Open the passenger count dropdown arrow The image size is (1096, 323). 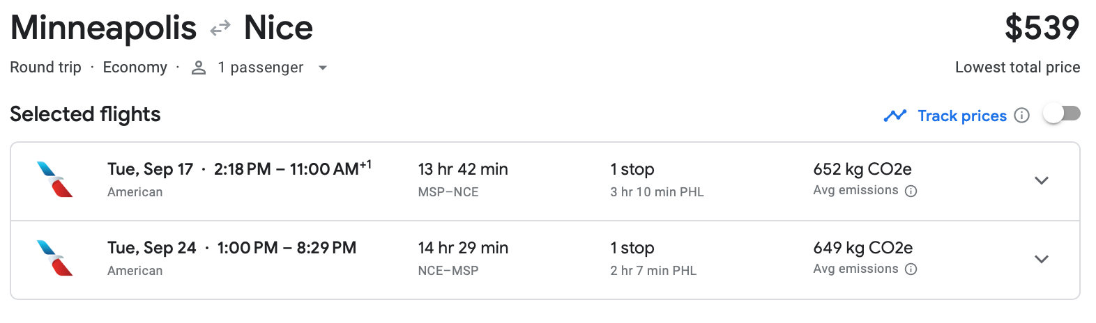coord(322,68)
